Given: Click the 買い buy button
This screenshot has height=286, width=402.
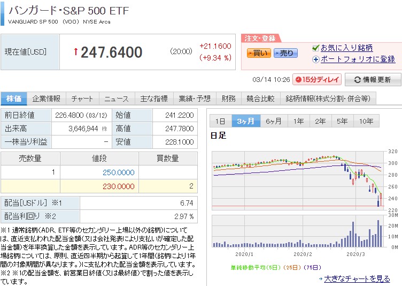Looking at the screenshot, I should coord(259,53).
